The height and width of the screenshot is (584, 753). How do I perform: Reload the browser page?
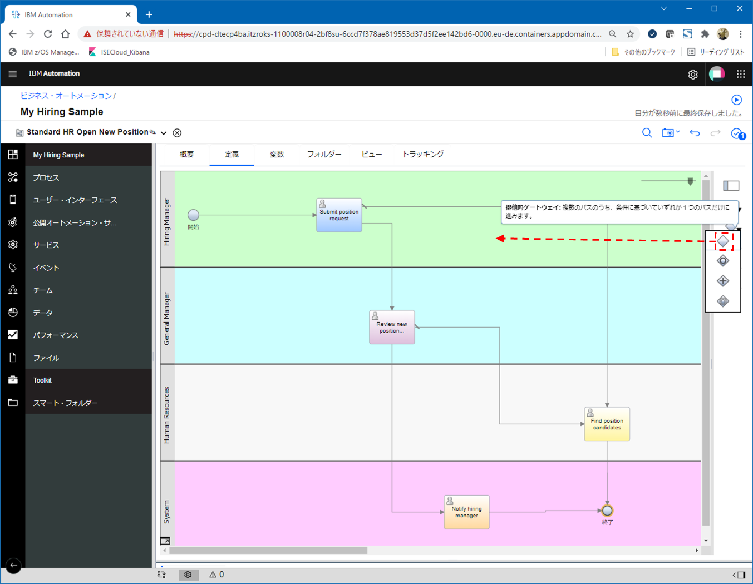[48, 34]
